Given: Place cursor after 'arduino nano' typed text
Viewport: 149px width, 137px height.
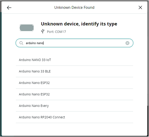Looking at the screenshot, I should pyautogui.click(x=43, y=43).
